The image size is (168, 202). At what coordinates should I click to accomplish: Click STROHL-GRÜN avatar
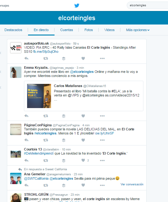click(x=16, y=198)
